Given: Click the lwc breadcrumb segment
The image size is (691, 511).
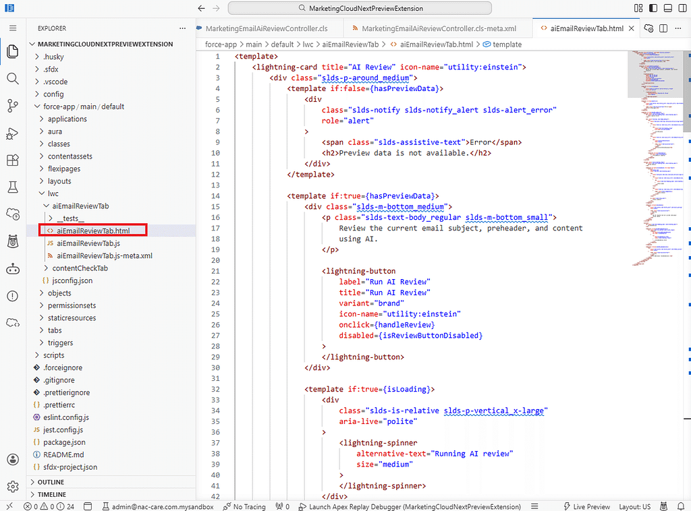Looking at the screenshot, I should click(x=308, y=44).
